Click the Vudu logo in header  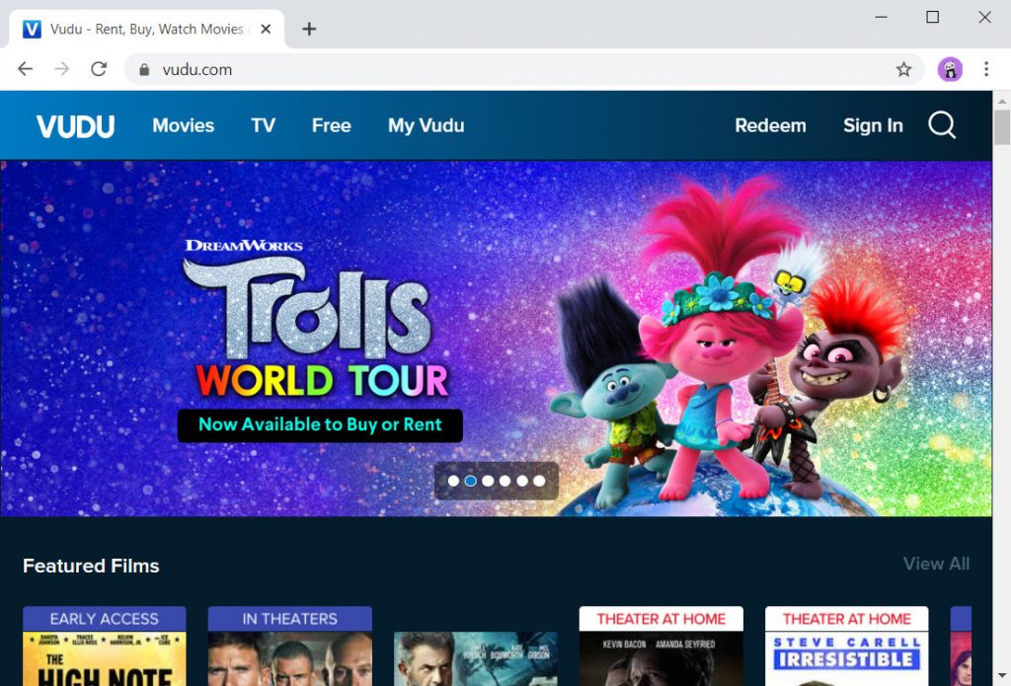tap(75, 125)
